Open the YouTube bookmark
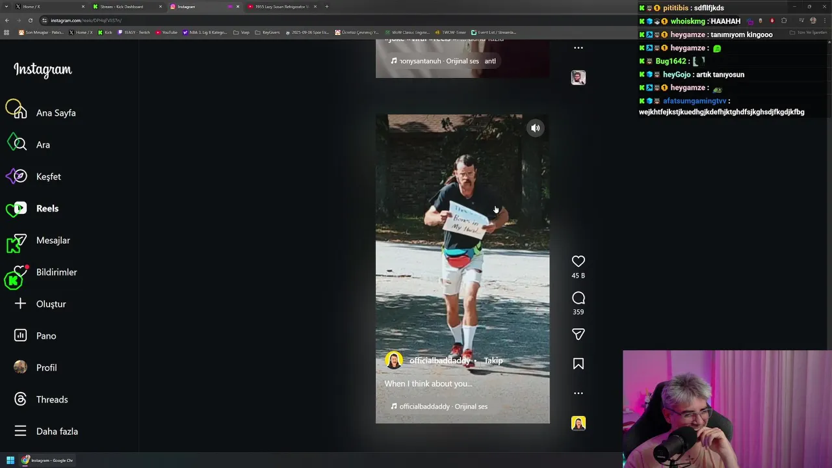The height and width of the screenshot is (468, 832). pos(166,32)
